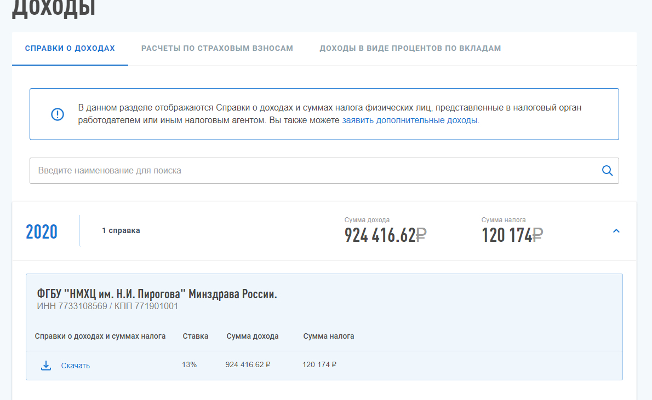The width and height of the screenshot is (652, 400).
Task: Click the Скачать link text
Action: point(76,366)
